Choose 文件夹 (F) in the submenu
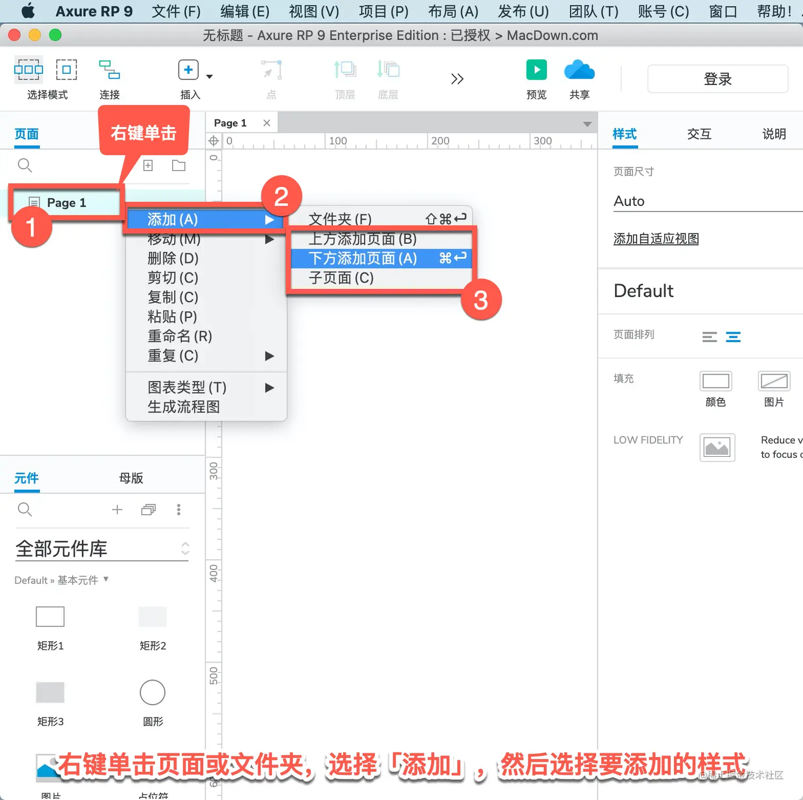 click(x=381, y=219)
